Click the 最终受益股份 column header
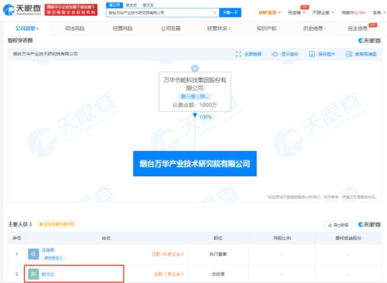 [348, 238]
